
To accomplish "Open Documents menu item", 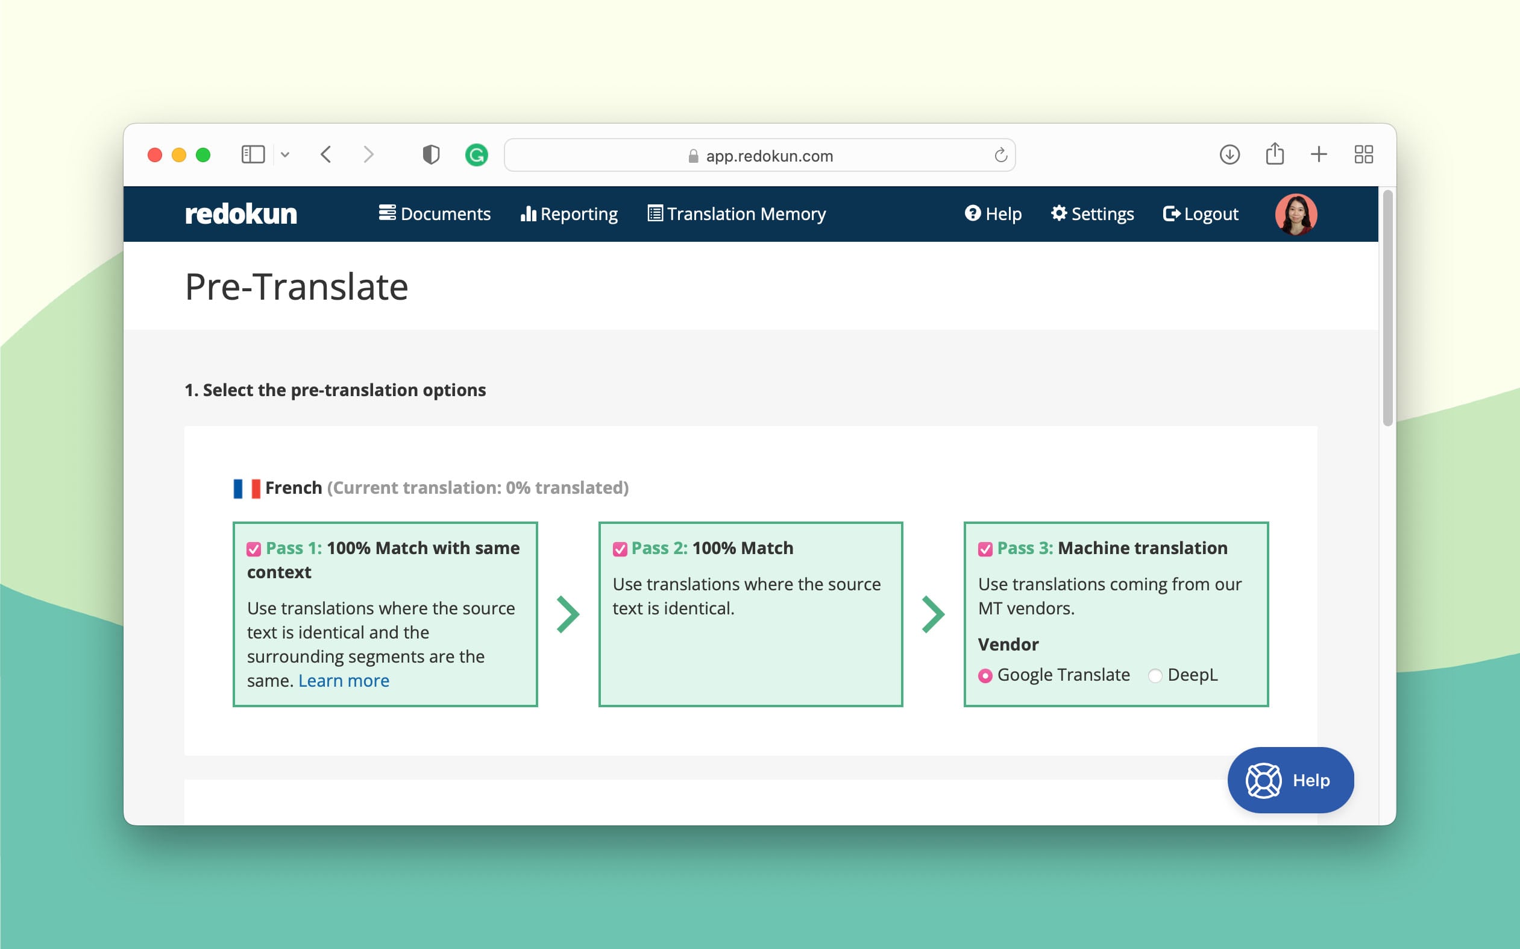I will [x=434, y=213].
